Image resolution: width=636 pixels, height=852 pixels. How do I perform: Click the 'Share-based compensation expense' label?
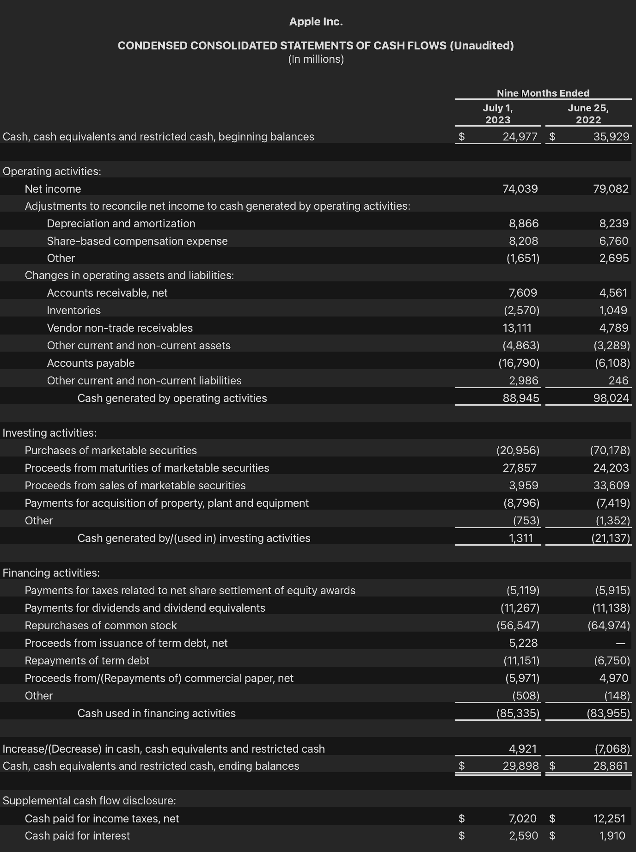point(137,241)
